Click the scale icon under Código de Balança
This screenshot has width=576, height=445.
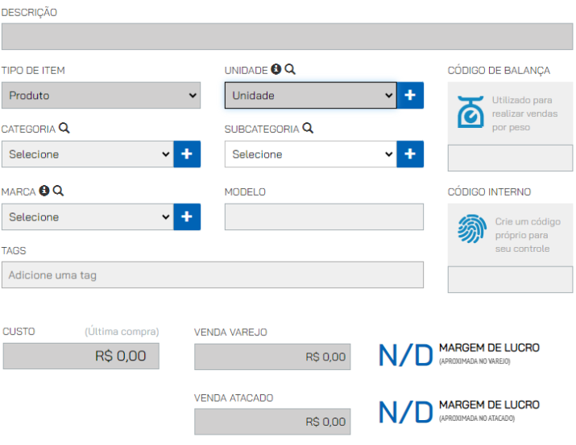[470, 112]
